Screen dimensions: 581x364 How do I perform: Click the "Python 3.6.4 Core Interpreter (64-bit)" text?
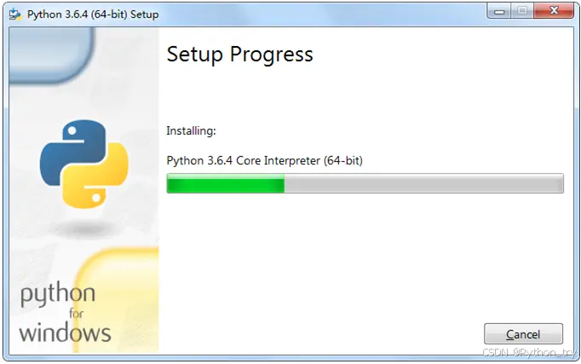tap(265, 160)
